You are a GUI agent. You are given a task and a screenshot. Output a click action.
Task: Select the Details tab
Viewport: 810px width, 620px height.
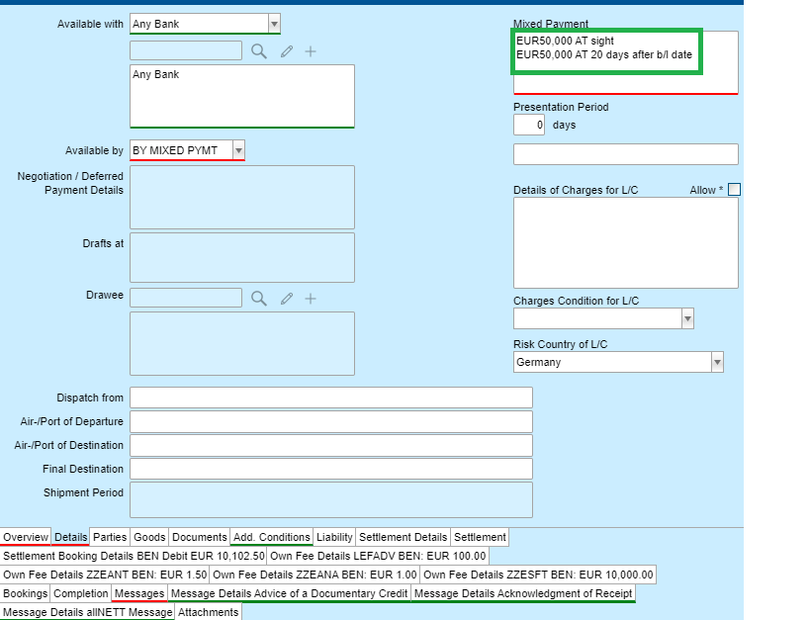click(x=71, y=537)
